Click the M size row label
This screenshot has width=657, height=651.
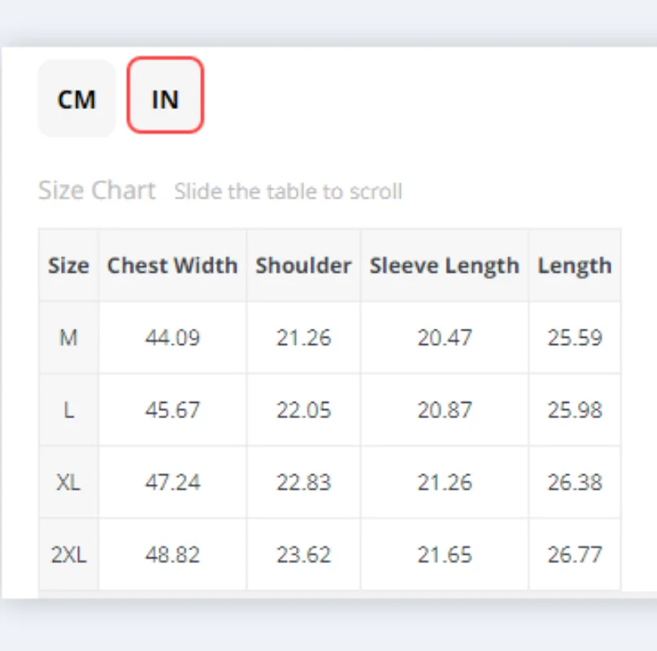(68, 337)
